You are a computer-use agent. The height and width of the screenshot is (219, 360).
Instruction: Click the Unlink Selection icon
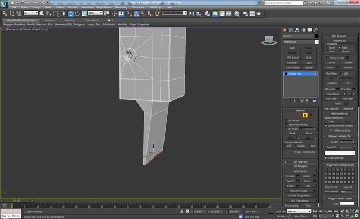12,14
